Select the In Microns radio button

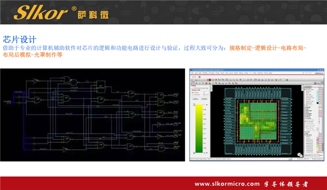193,95
